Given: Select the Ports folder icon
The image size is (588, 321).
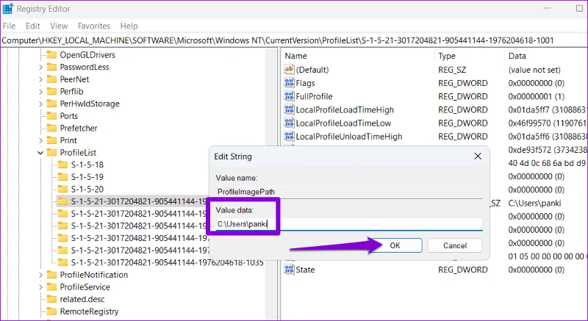Looking at the screenshot, I should coord(51,116).
